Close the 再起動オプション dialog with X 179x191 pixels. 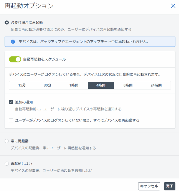[173, 6]
